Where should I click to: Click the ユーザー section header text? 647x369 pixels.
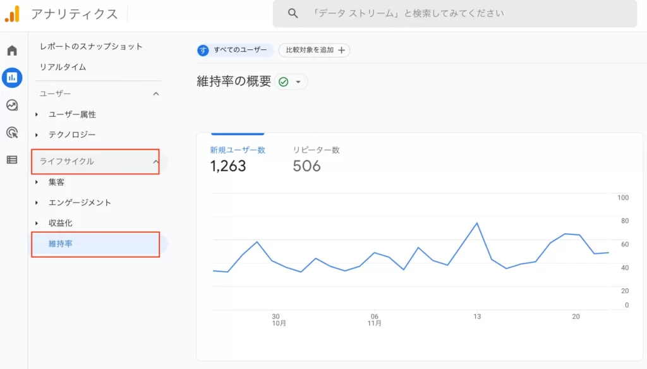(55, 94)
